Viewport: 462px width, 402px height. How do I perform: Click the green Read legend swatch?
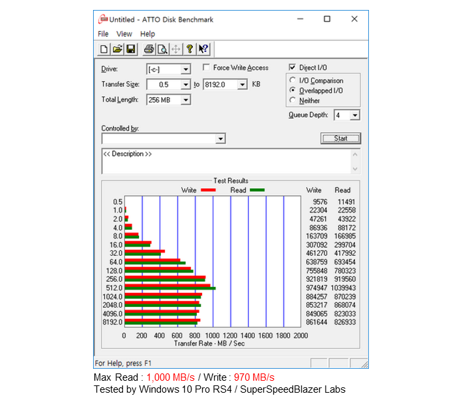click(x=257, y=190)
